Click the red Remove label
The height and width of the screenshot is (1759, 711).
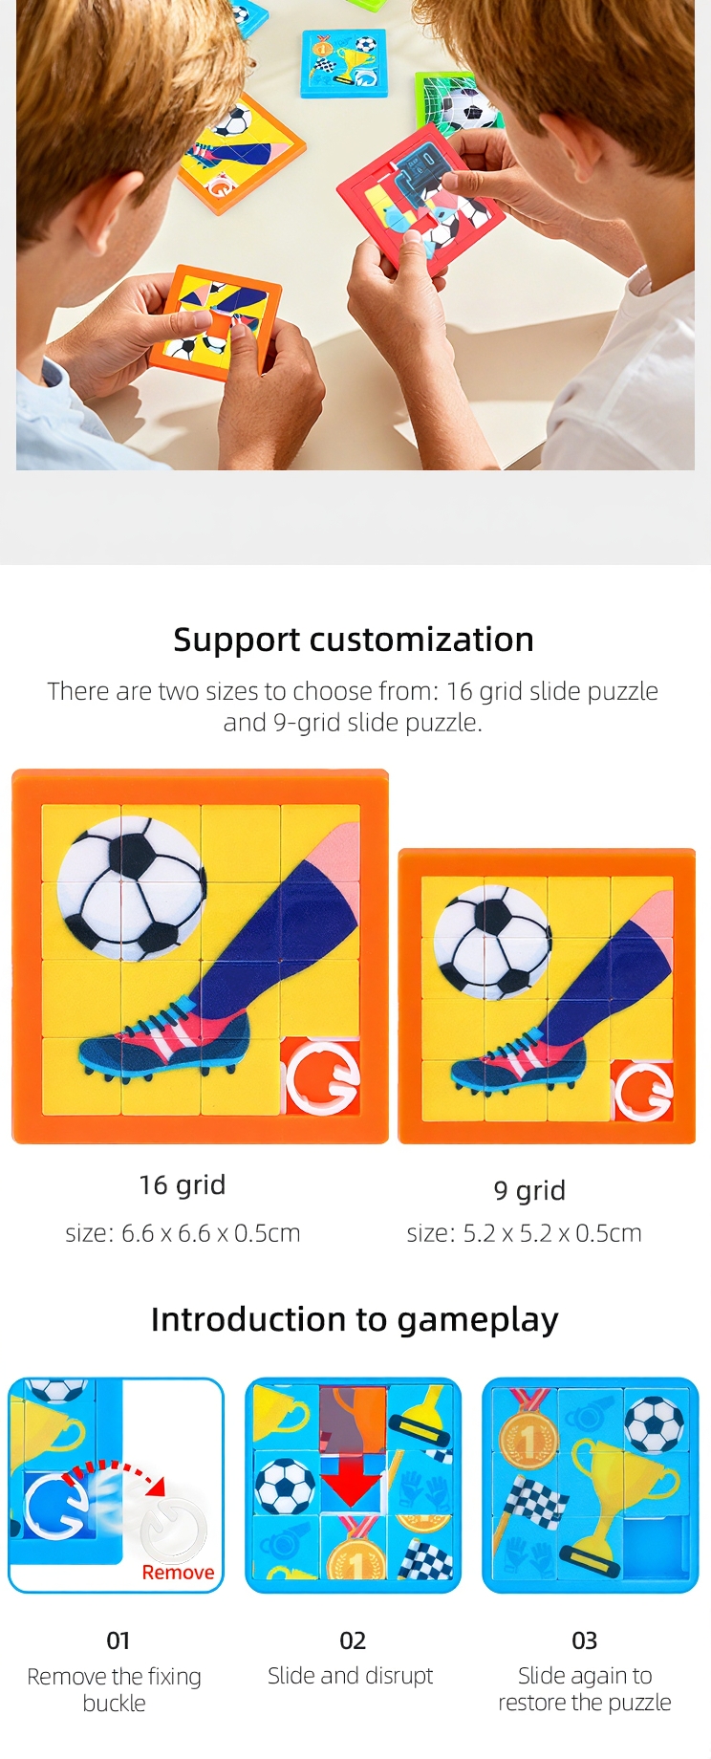pyautogui.click(x=178, y=1573)
